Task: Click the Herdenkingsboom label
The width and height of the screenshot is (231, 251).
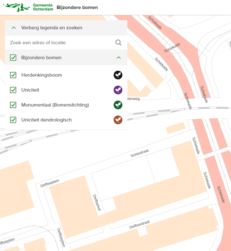Action: (42, 75)
